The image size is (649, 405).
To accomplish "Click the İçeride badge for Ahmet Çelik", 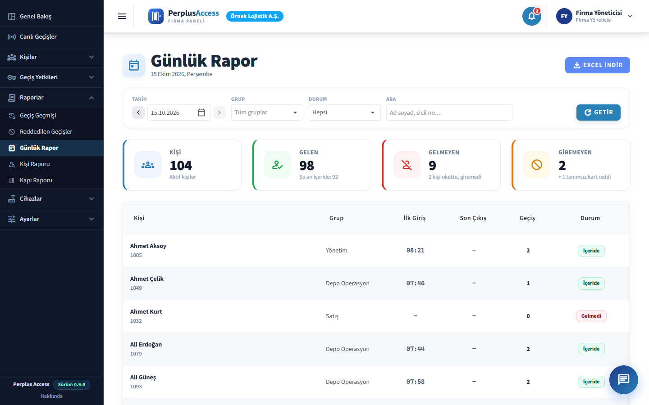I will coord(591,283).
